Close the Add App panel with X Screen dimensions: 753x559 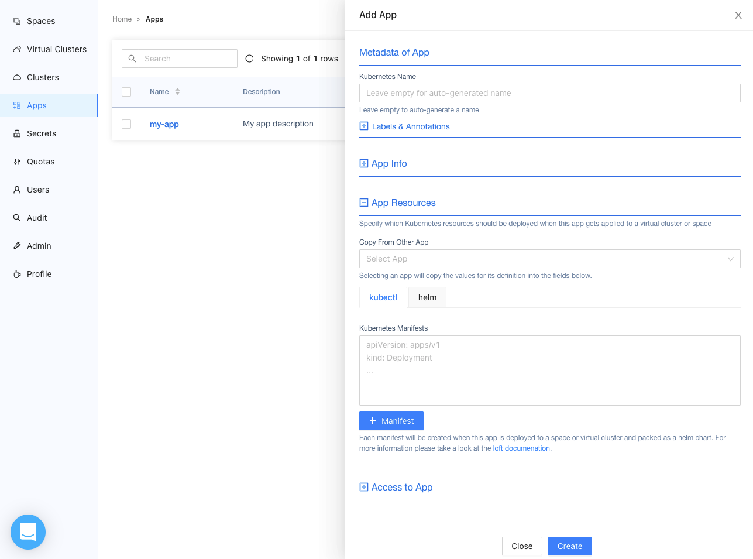click(738, 15)
